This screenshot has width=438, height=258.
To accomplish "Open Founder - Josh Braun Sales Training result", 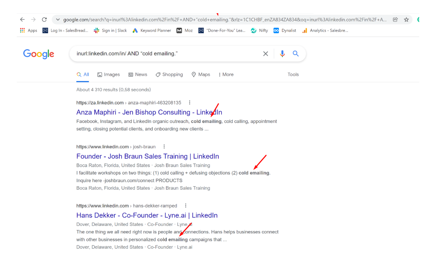I will click(x=147, y=156).
